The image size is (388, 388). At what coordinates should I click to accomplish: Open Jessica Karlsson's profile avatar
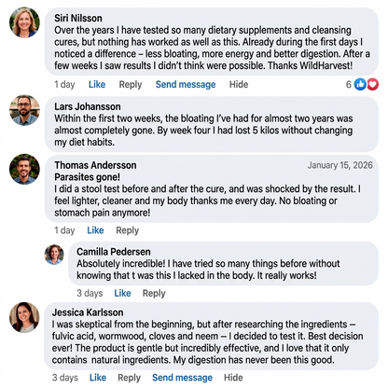pos(24,317)
